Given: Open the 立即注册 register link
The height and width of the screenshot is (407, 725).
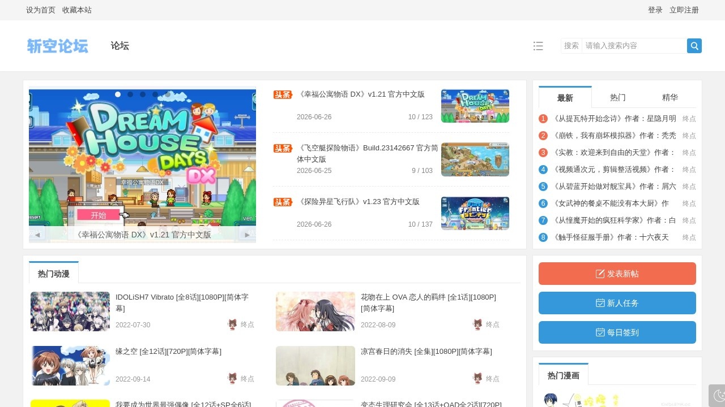Looking at the screenshot, I should (x=684, y=10).
